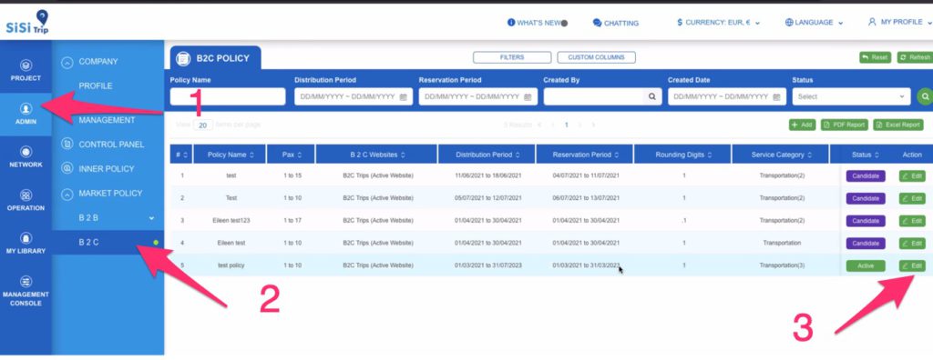This screenshot has width=933, height=360.
Task: Sort table by B 2 C Websites column
Action: [376, 155]
